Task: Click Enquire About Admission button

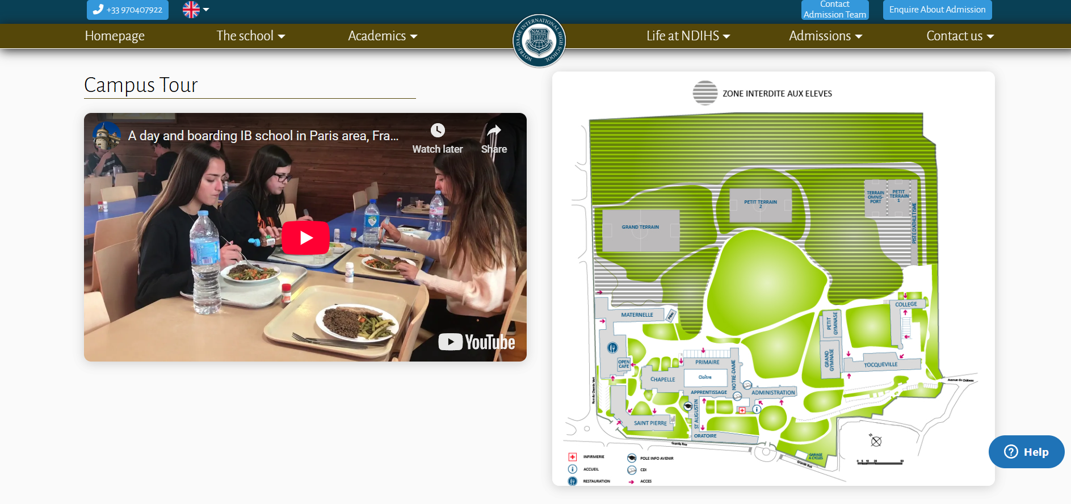Action: pos(937,10)
